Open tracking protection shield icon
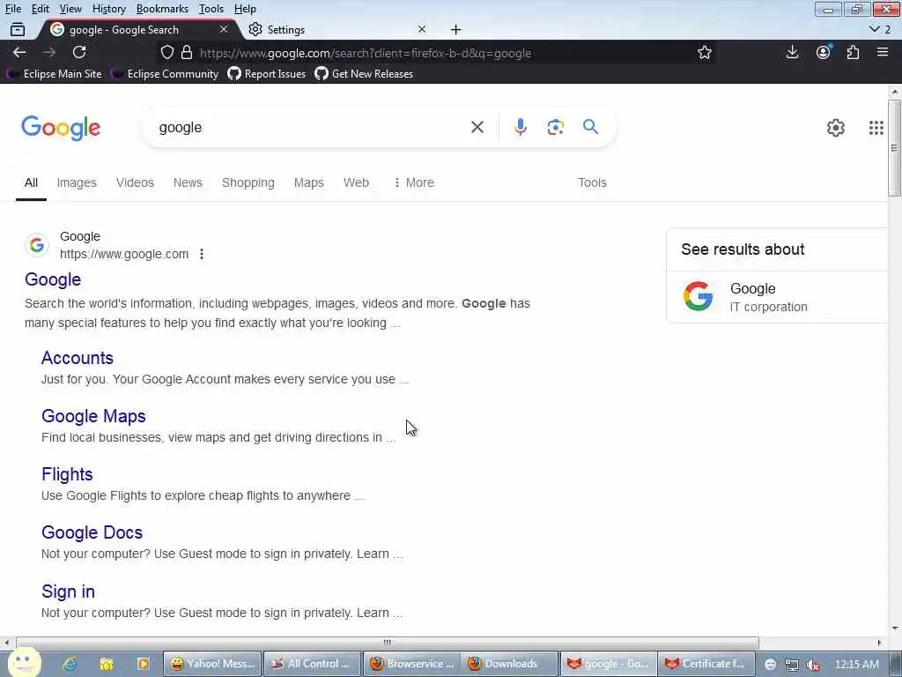This screenshot has width=902, height=677. [166, 53]
